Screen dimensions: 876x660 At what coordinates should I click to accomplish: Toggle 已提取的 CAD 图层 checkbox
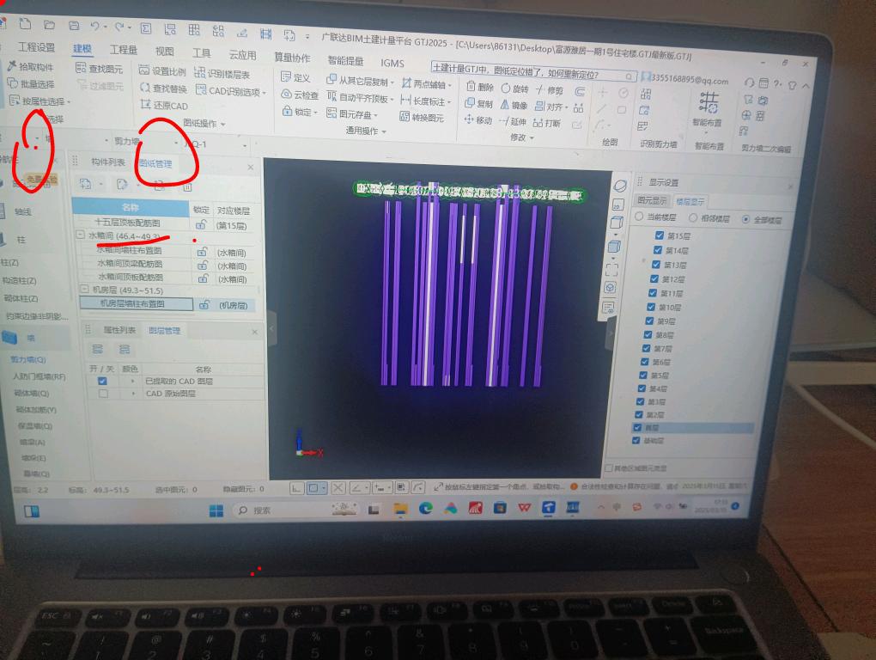[x=102, y=381]
